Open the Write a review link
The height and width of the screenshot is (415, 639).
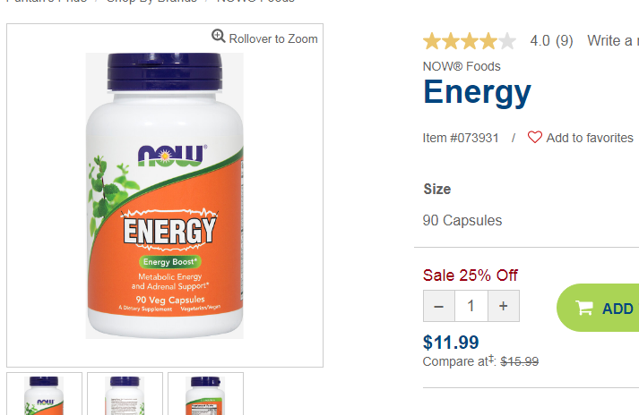(x=612, y=40)
